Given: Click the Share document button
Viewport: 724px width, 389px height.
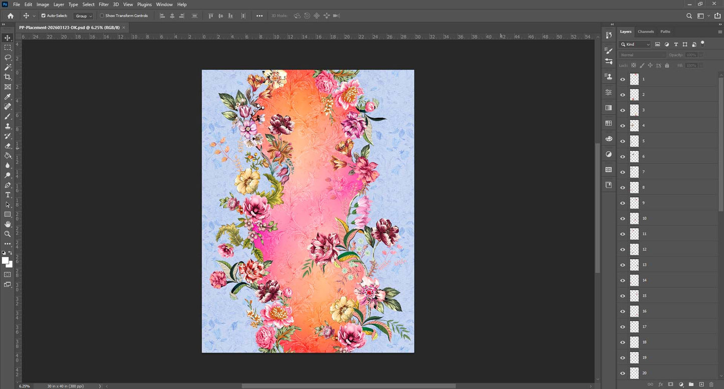Looking at the screenshot, I should click(x=717, y=16).
